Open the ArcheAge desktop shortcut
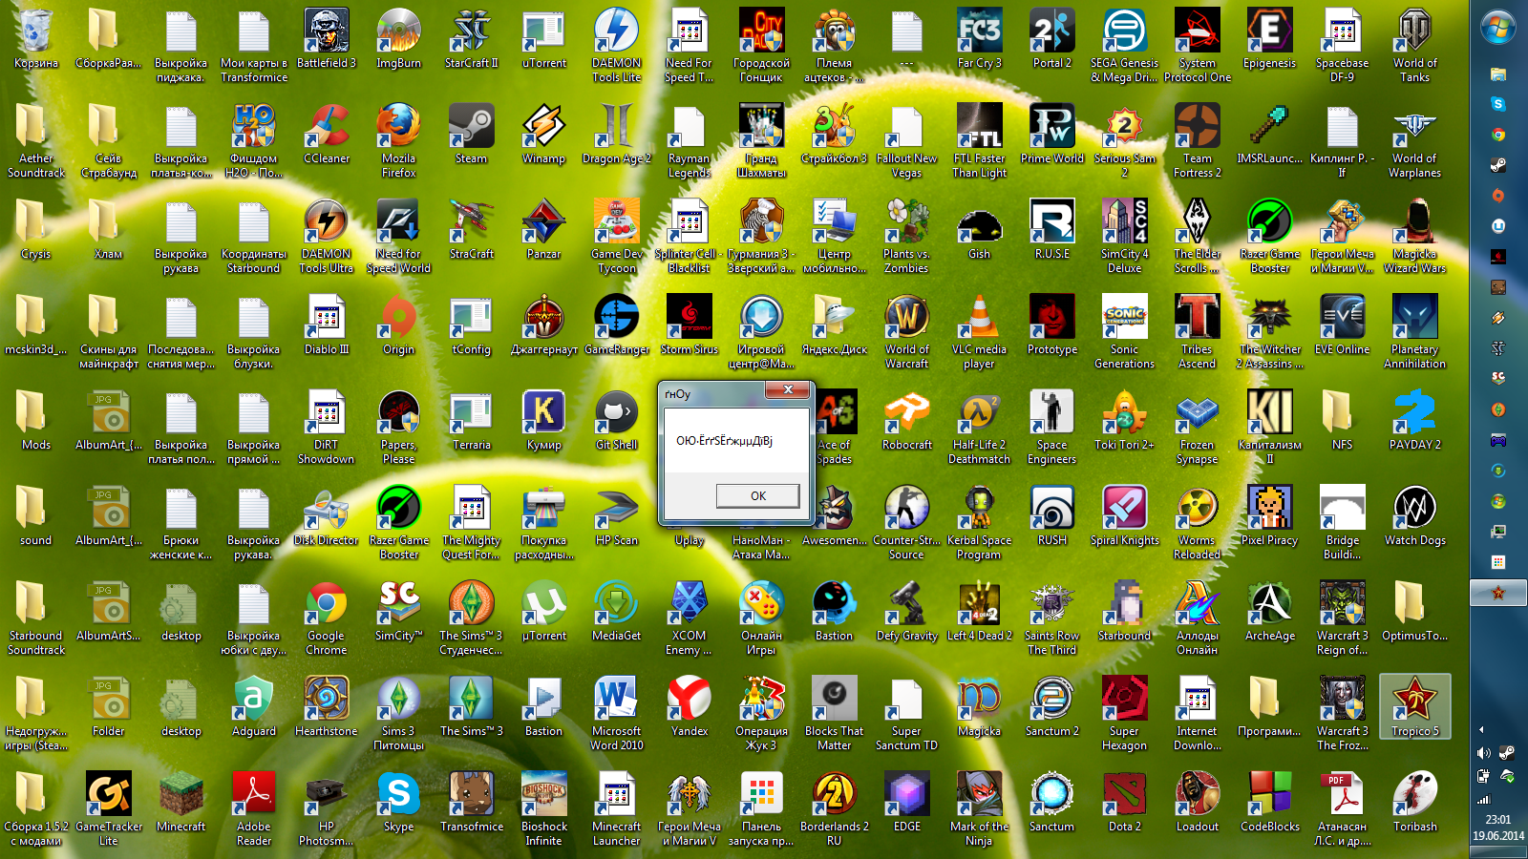 click(x=1270, y=613)
